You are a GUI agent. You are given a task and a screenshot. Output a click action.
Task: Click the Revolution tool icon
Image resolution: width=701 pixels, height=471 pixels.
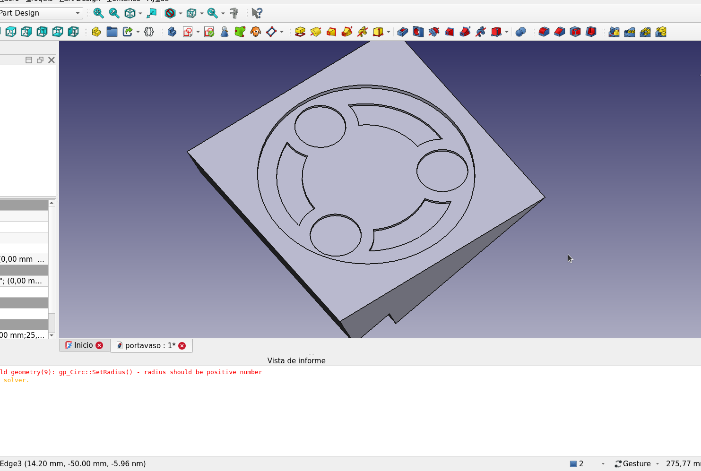click(x=315, y=32)
